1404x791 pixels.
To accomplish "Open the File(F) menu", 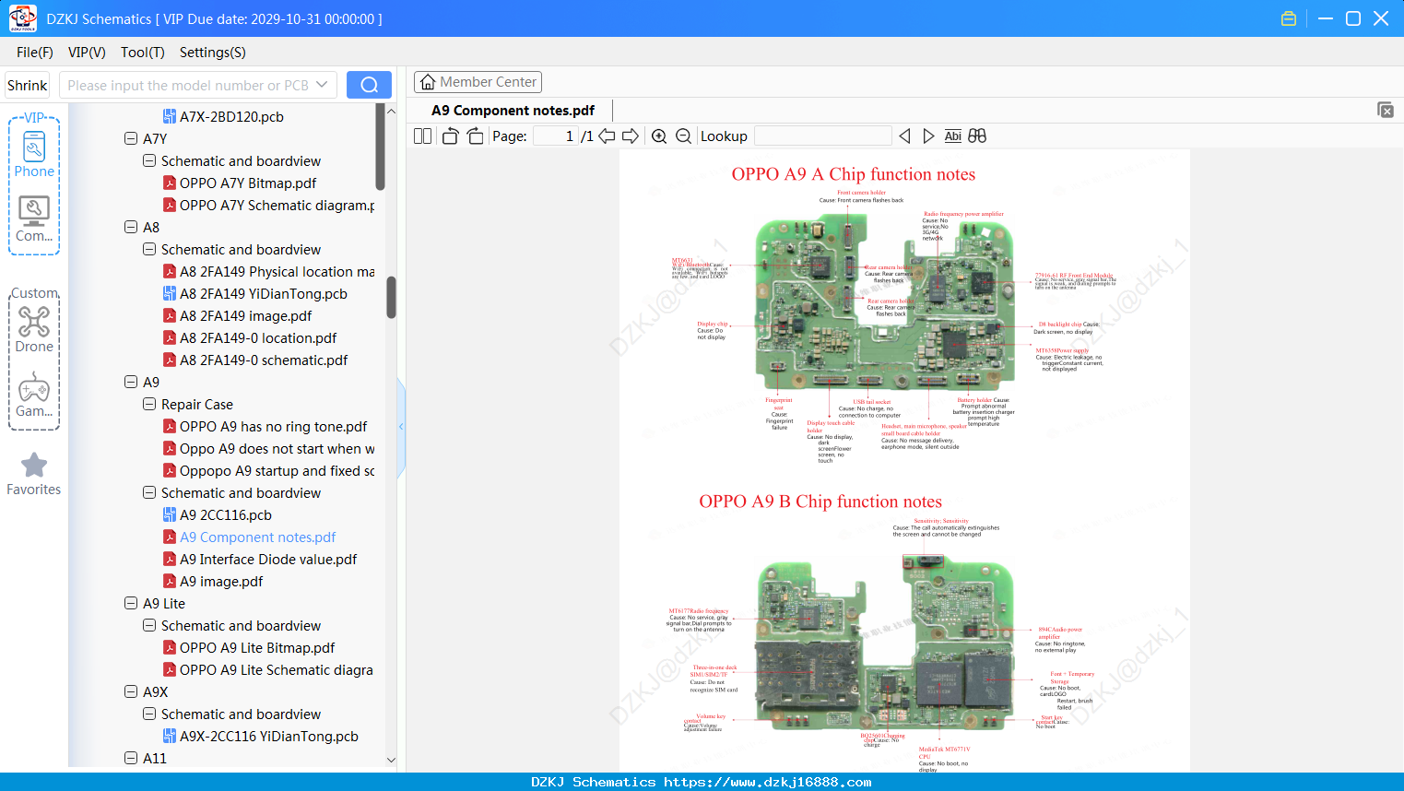I will (x=35, y=53).
